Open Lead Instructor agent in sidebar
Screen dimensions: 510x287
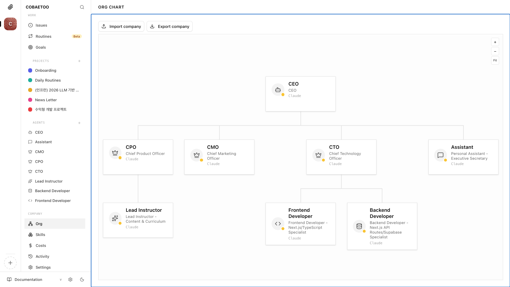tap(49, 181)
